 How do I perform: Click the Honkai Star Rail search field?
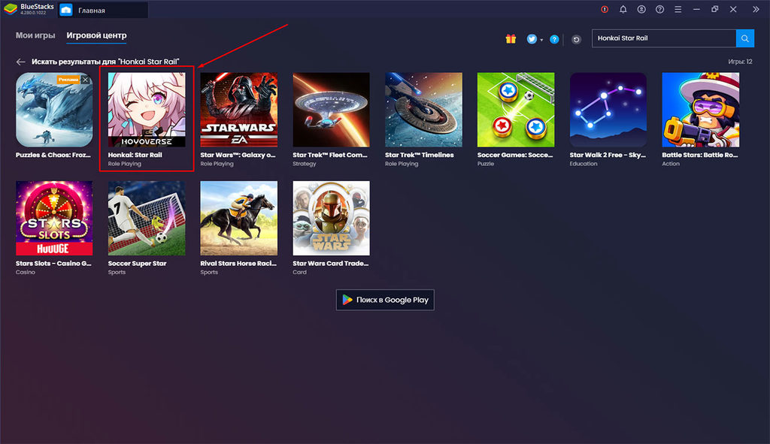pos(664,38)
